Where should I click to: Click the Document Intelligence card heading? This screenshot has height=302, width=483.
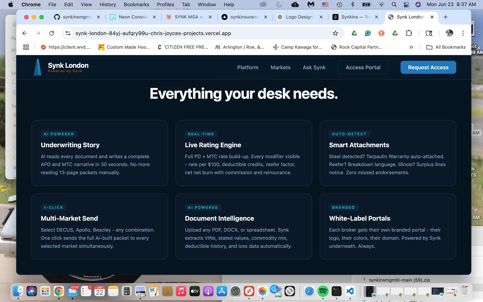[219, 218]
